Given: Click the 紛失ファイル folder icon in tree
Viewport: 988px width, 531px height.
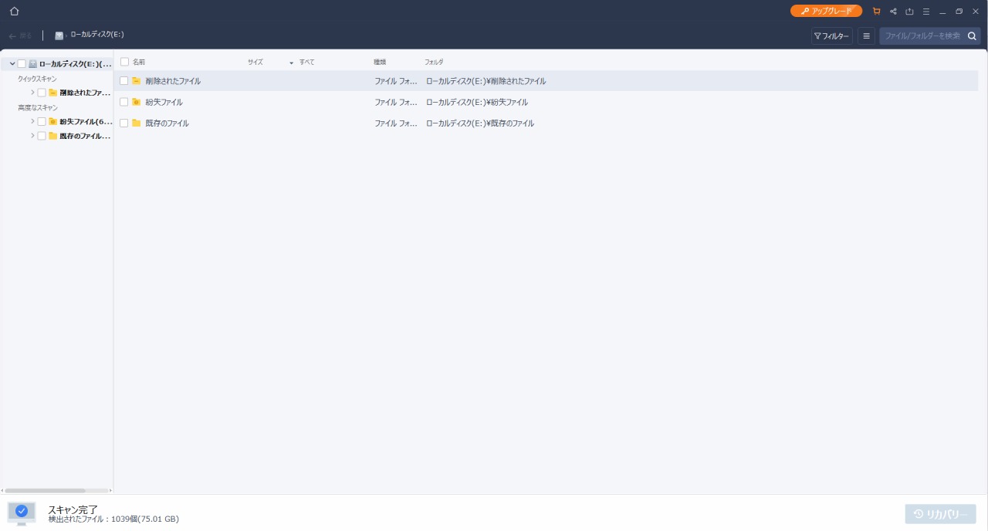Looking at the screenshot, I should pos(52,122).
